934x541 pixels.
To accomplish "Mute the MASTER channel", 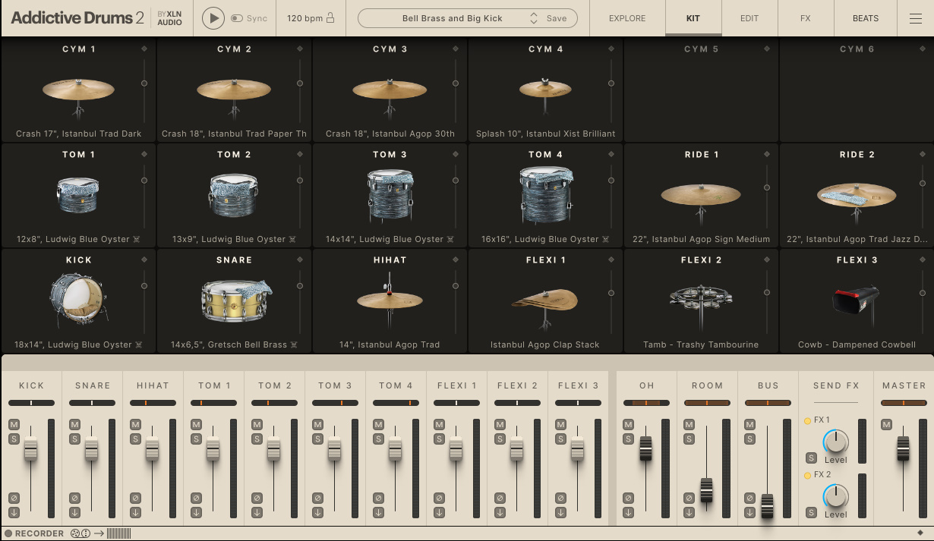I will [885, 424].
